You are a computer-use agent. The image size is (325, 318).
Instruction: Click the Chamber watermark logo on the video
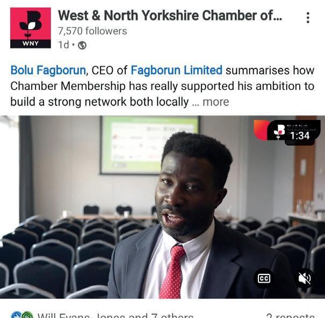point(279,132)
